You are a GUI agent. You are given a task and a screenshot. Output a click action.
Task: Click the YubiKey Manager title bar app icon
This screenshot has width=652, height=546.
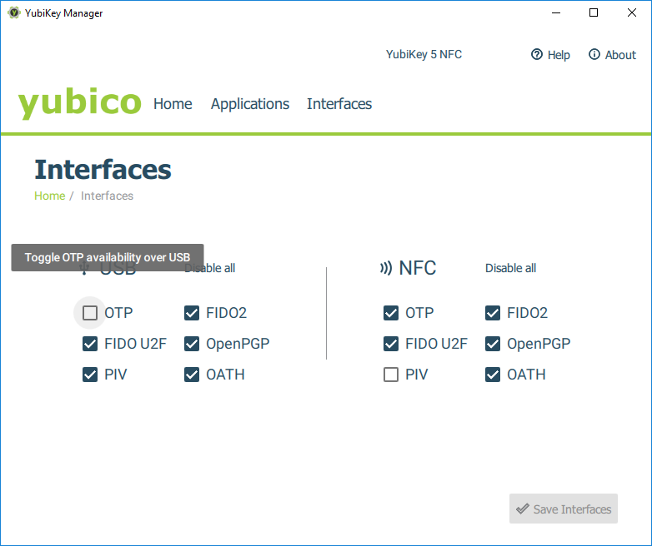pyautogui.click(x=13, y=12)
